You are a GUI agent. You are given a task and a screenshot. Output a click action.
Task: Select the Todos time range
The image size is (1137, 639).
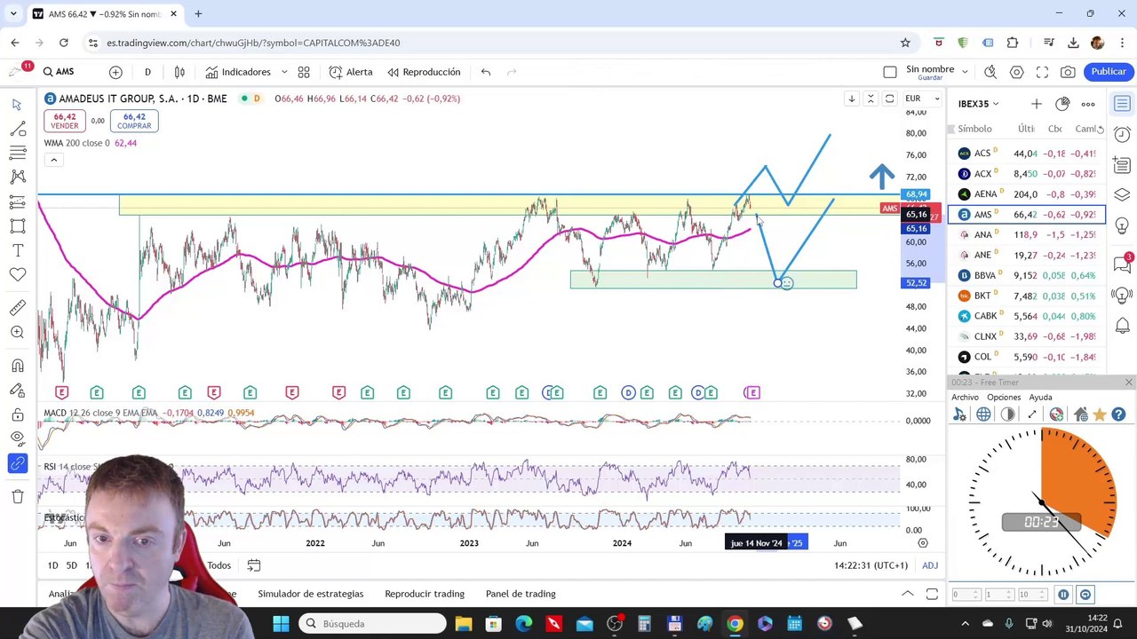click(x=219, y=565)
